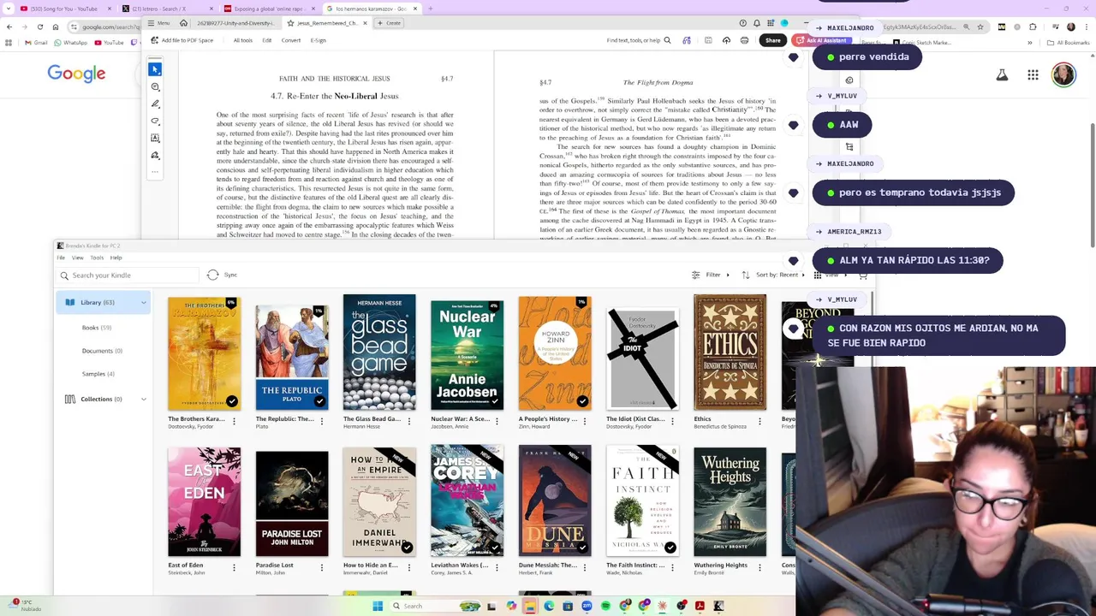
Task: Collapse the Library section in Kindle sidebar
Action: tap(143, 302)
